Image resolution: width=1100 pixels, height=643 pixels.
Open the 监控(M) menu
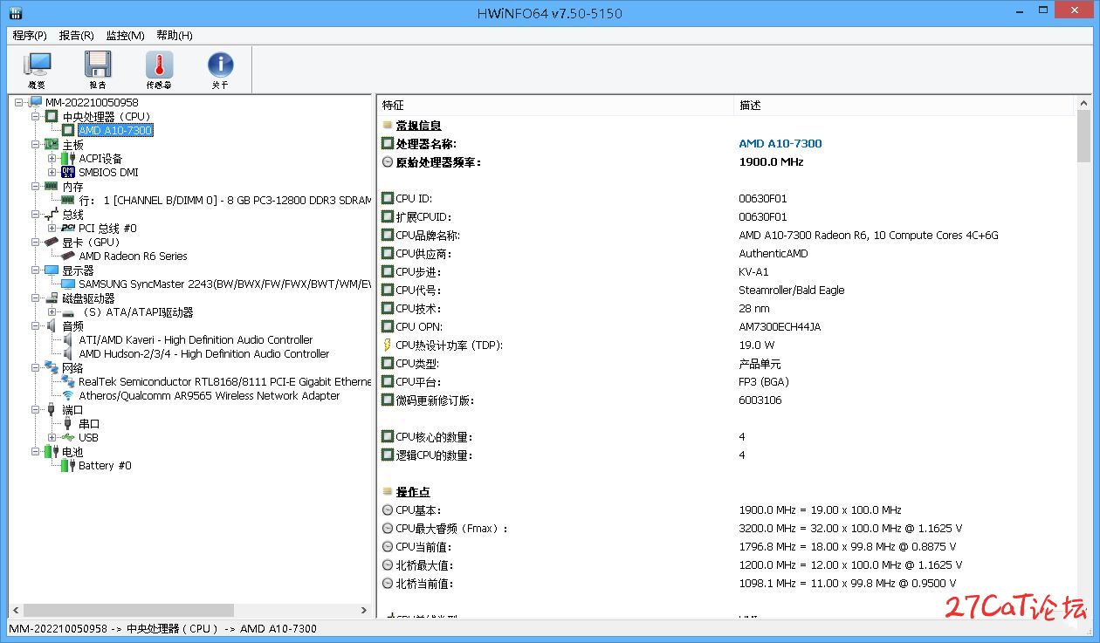[x=125, y=35]
